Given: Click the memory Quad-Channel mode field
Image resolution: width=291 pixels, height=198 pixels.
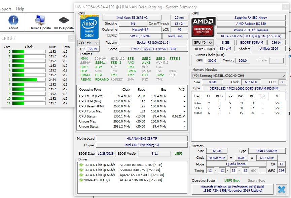Looking at the screenshot, I should coord(236,164).
